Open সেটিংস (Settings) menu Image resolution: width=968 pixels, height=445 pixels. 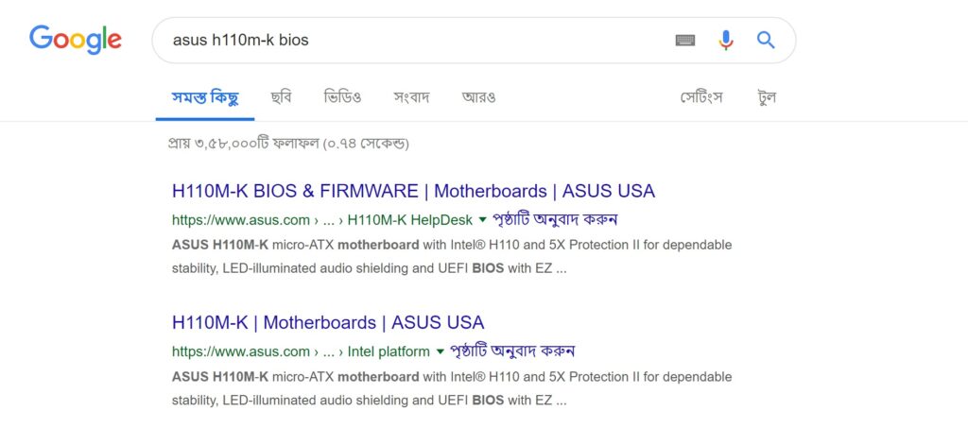(702, 97)
